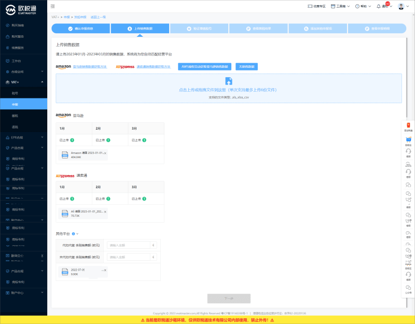Click the Amazon uploaded file document icon
Image resolution: width=415 pixels, height=324 pixels.
point(65,155)
